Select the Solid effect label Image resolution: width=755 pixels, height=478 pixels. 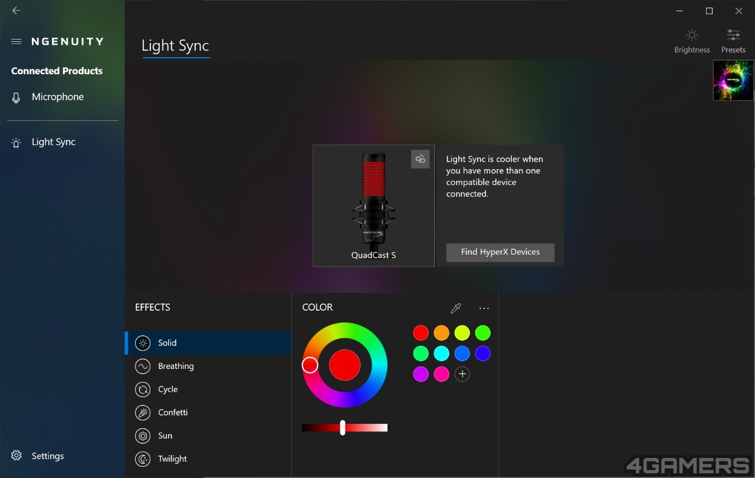(x=168, y=343)
